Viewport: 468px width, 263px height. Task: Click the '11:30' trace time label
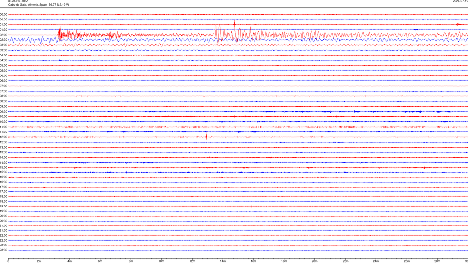tap(3, 132)
